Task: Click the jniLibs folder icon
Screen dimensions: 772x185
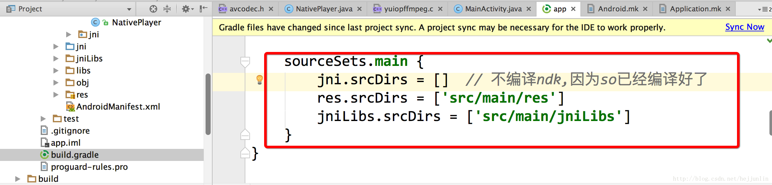Action: (x=70, y=58)
